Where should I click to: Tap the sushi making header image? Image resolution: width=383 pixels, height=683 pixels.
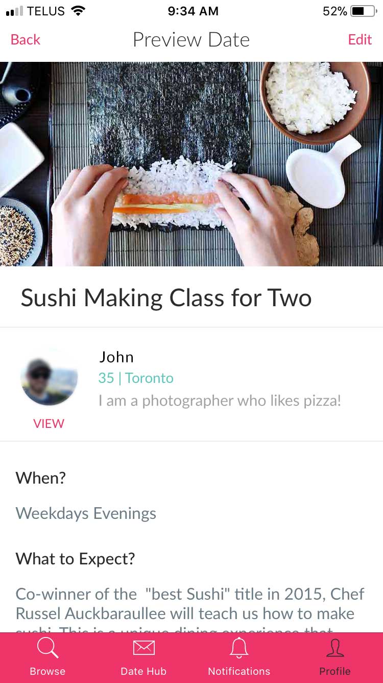[192, 164]
